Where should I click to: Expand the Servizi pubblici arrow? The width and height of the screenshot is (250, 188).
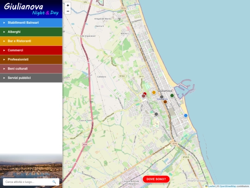(4, 78)
